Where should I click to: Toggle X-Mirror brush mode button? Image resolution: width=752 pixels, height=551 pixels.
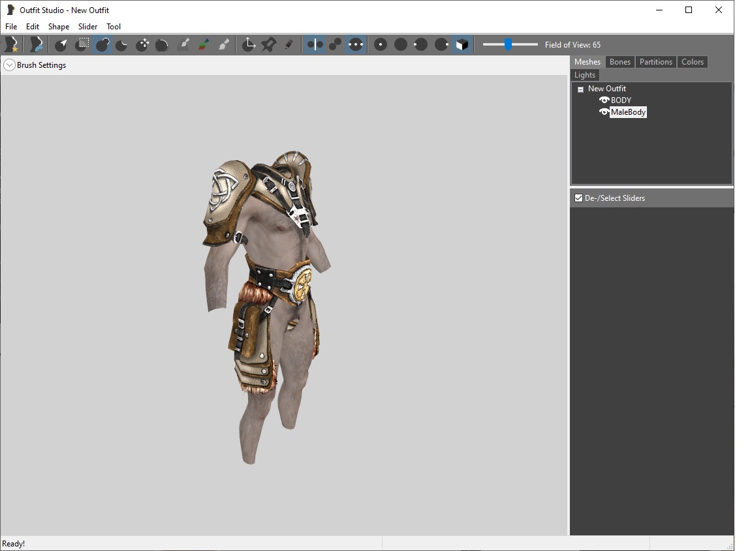pos(315,44)
